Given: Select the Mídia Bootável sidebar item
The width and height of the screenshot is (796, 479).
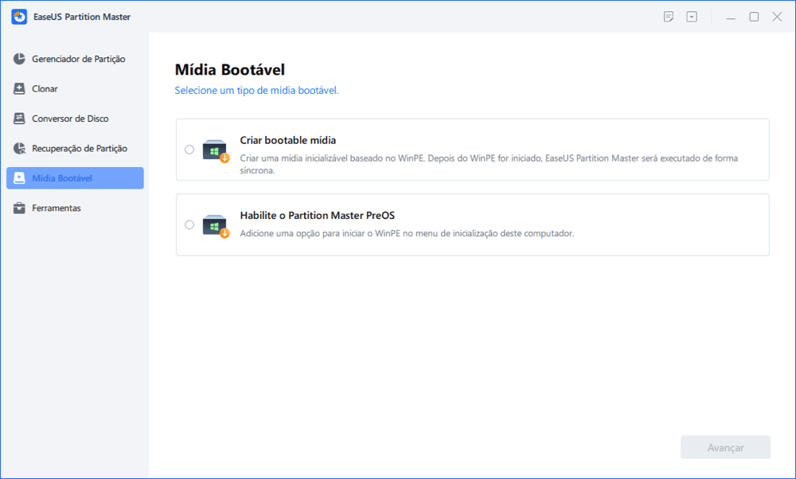Looking at the screenshot, I should [75, 178].
